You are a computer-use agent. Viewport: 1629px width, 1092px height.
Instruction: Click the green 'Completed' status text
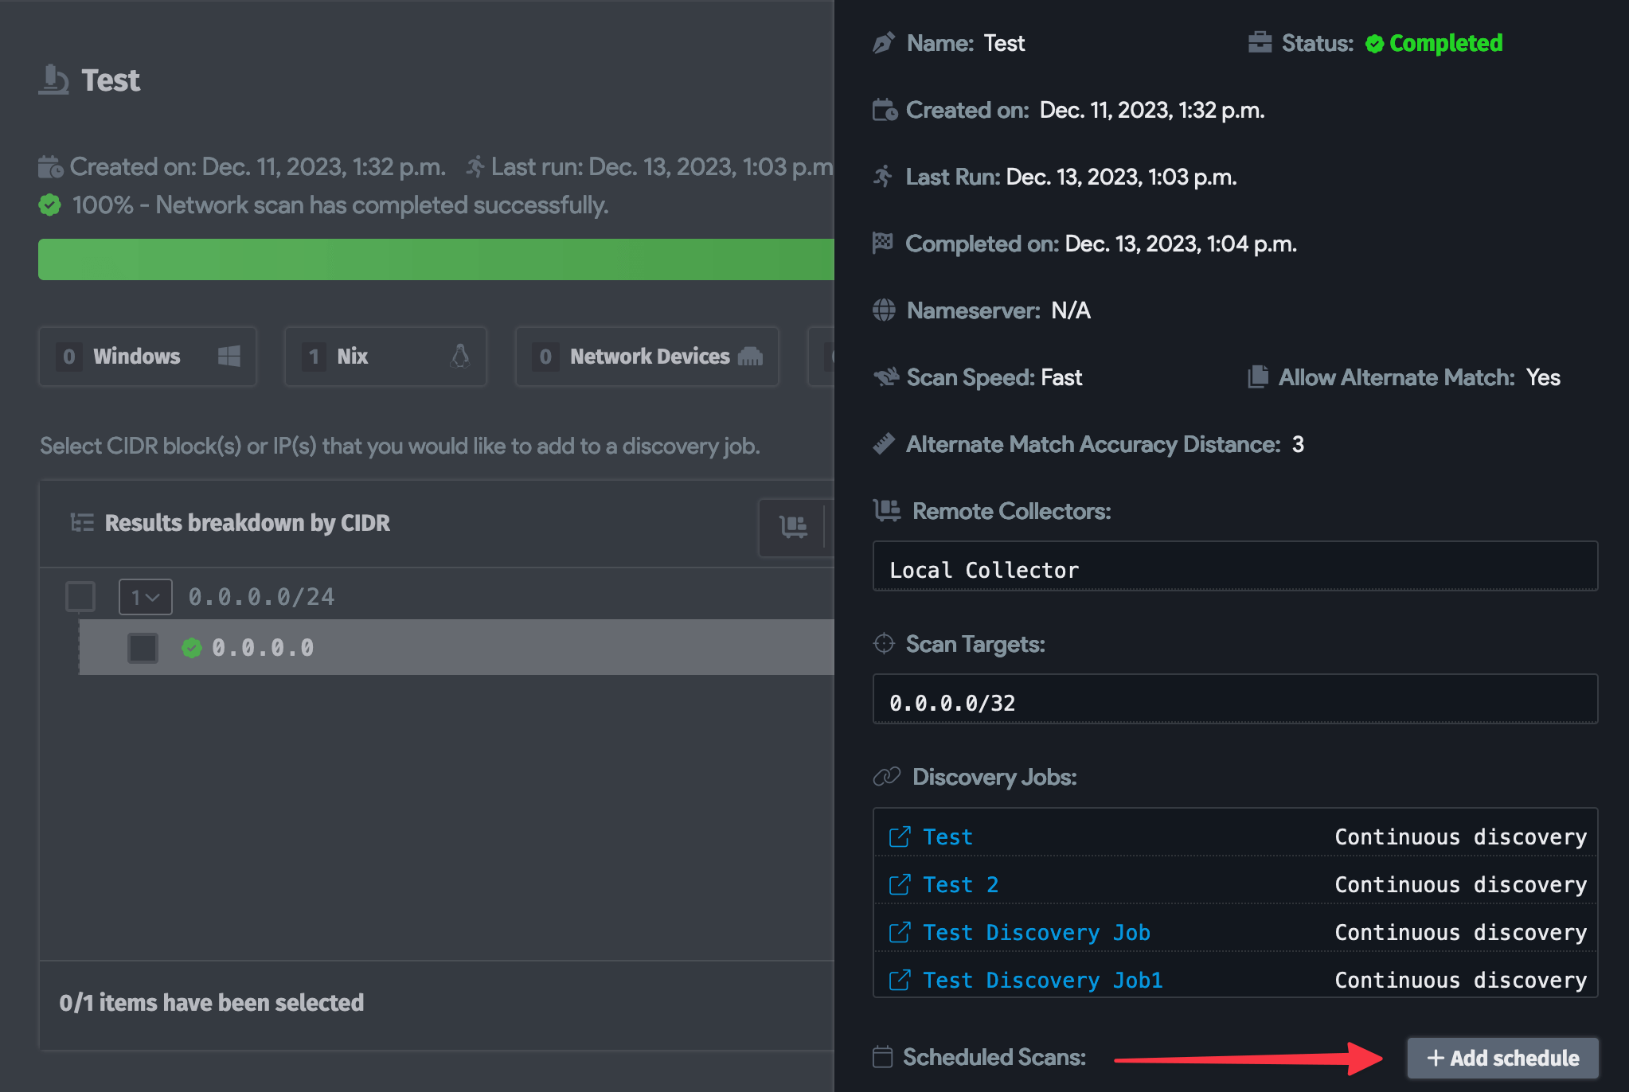tap(1446, 43)
